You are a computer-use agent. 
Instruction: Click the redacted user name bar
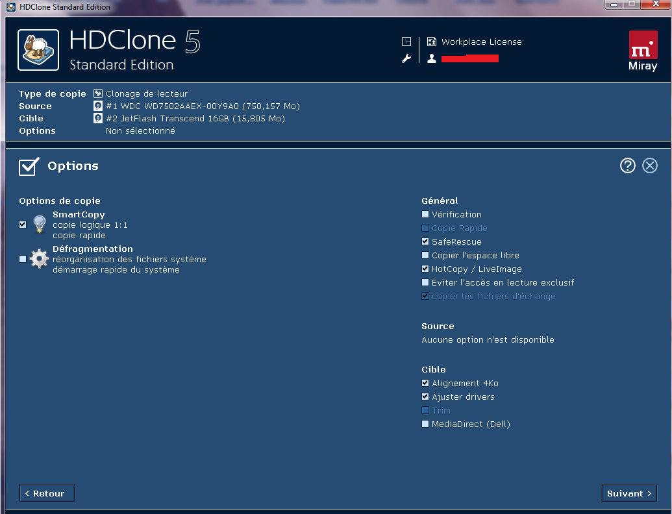click(469, 58)
